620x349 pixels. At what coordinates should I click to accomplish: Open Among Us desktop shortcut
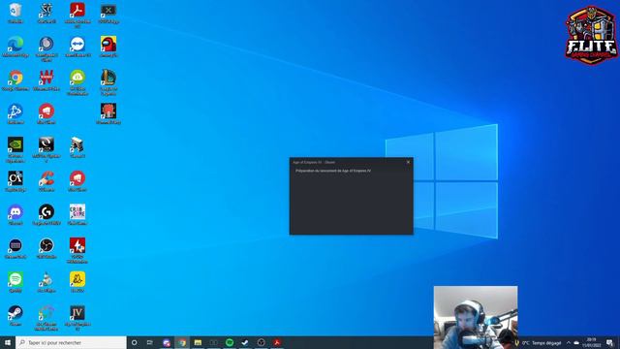pyautogui.click(x=108, y=47)
